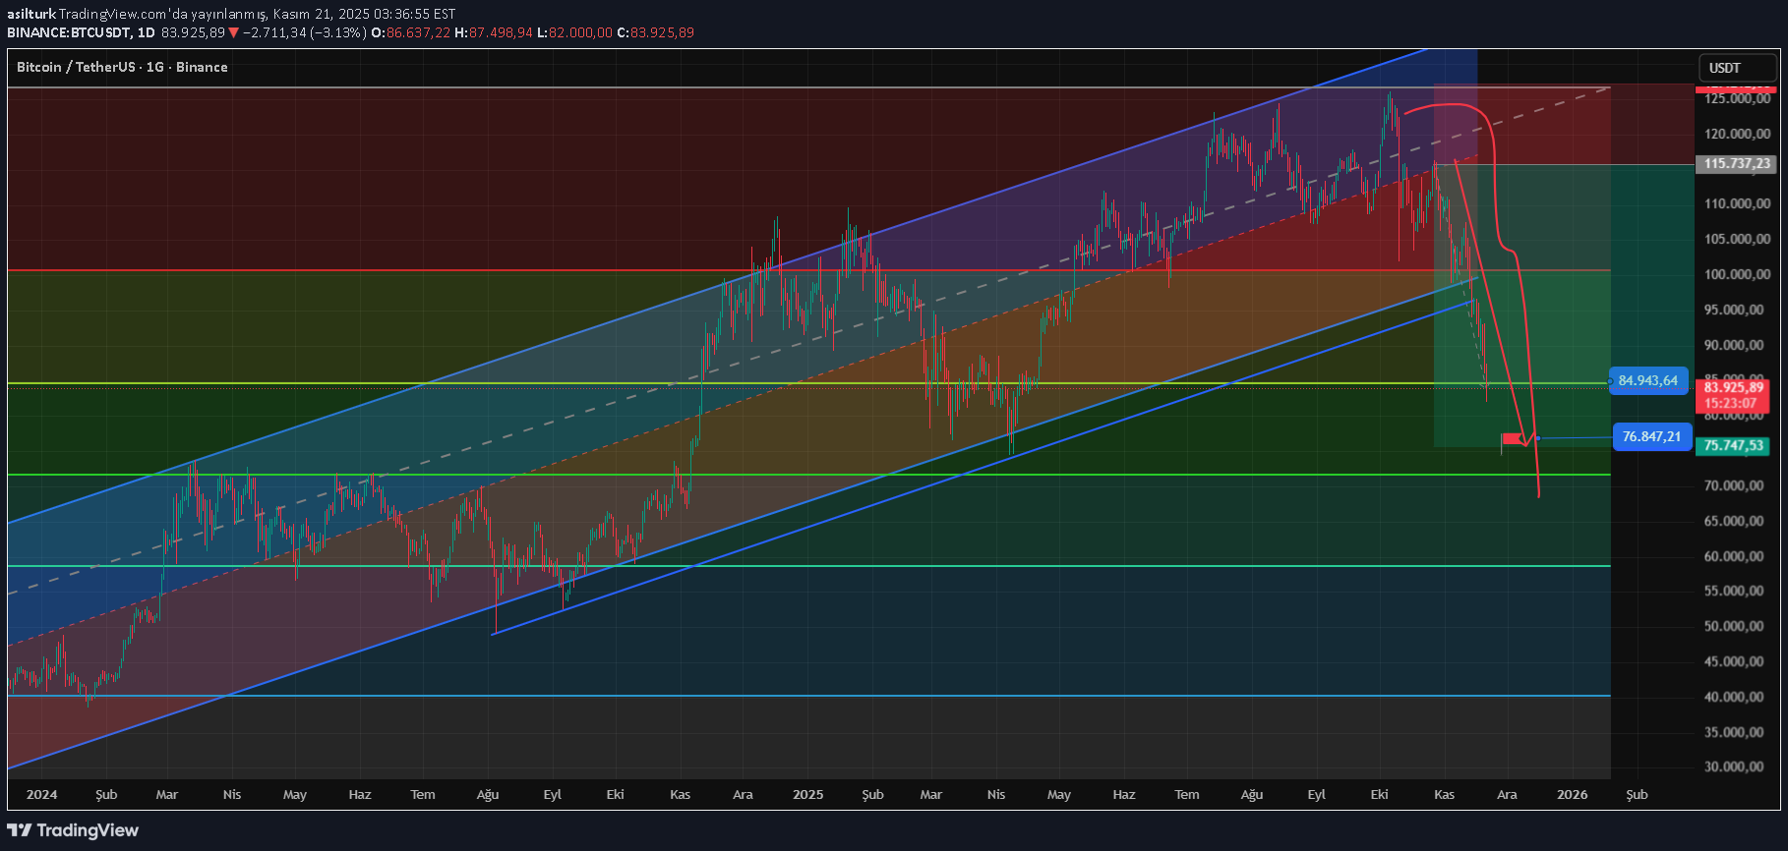Click the Kas label near the latest candles

tap(1444, 794)
